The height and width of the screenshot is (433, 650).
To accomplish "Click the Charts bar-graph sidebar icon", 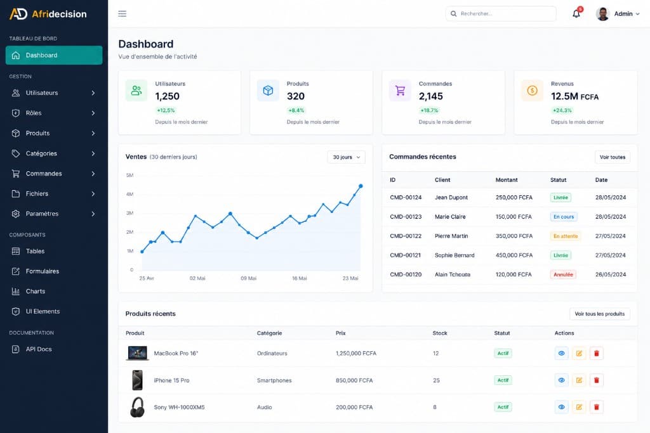I will pos(16,291).
